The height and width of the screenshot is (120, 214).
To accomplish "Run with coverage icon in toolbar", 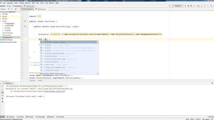I will (191, 6).
